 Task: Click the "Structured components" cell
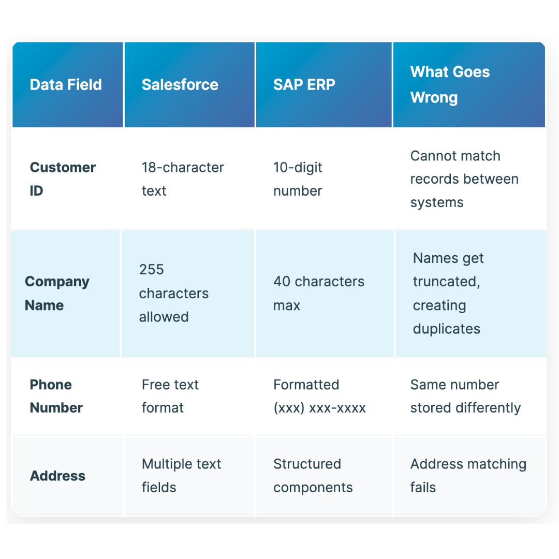pyautogui.click(x=313, y=476)
